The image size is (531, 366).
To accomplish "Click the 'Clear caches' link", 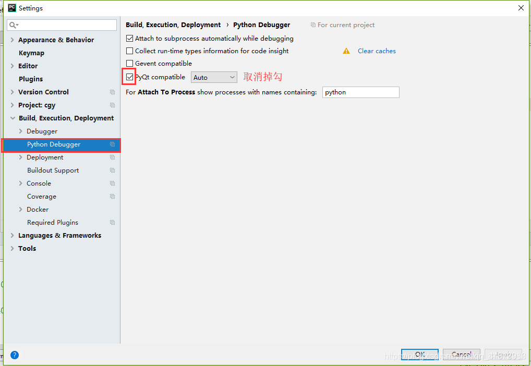I will 377,51.
